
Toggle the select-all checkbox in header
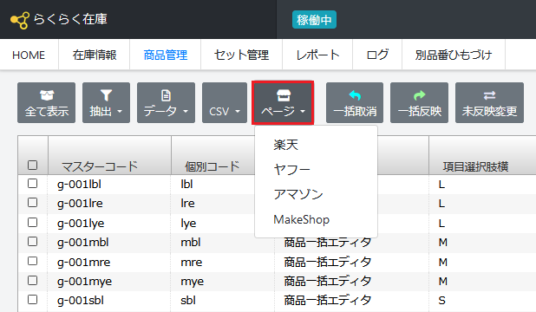click(32, 166)
